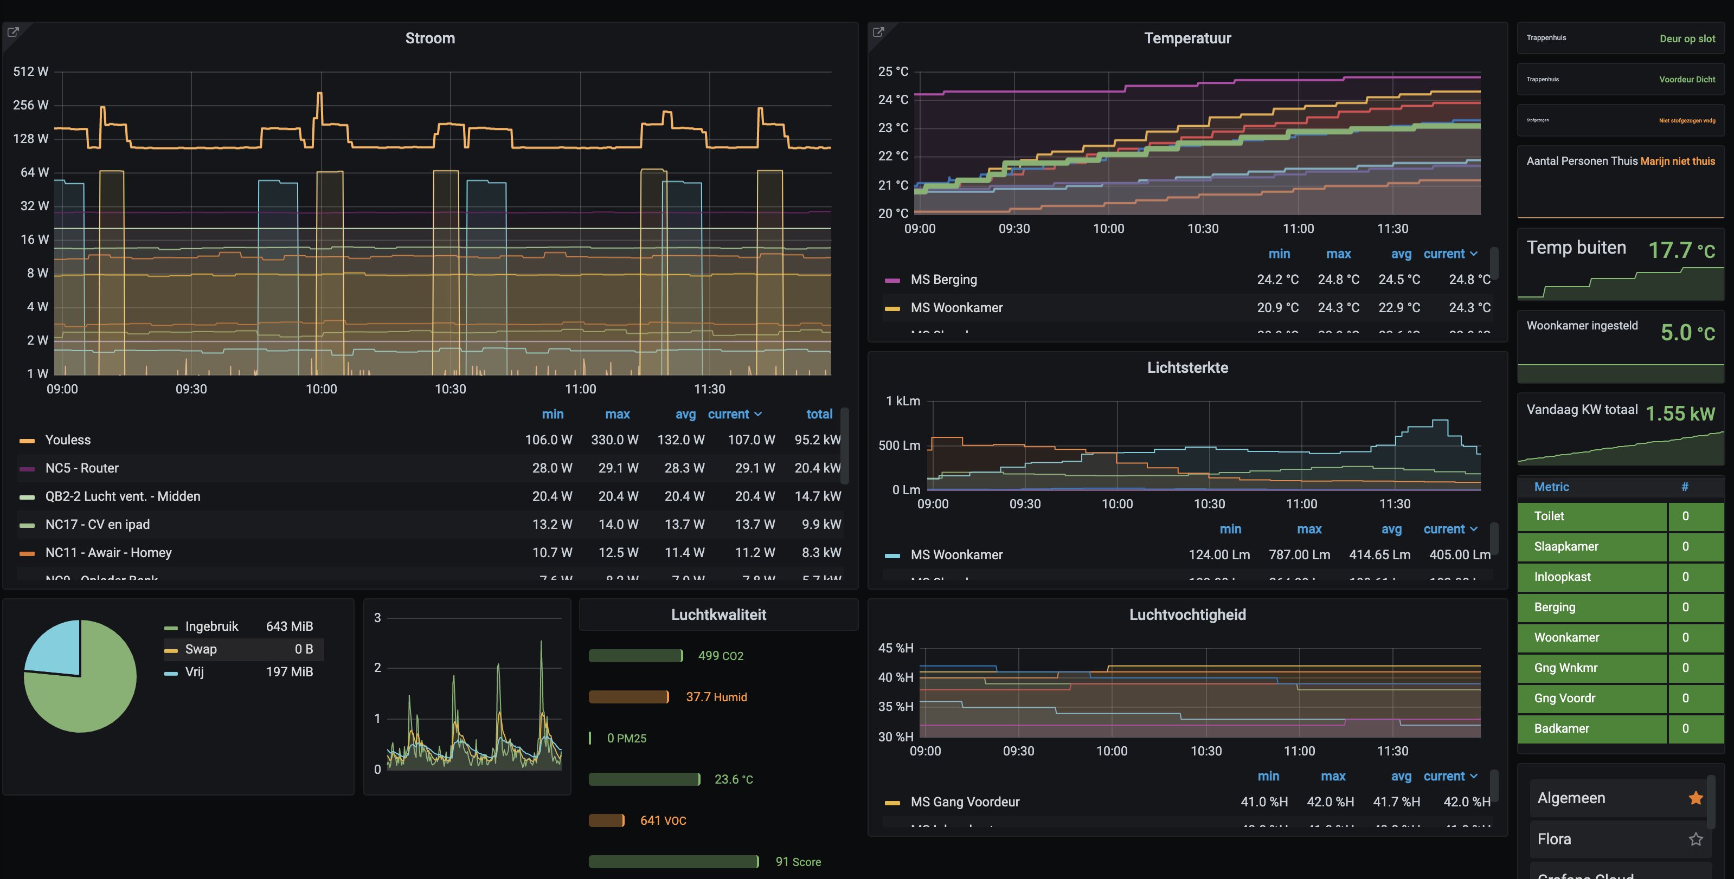Click MS Woonkamer legend swatch in Lichtsterkte
This screenshot has width=1734, height=879.
892,555
